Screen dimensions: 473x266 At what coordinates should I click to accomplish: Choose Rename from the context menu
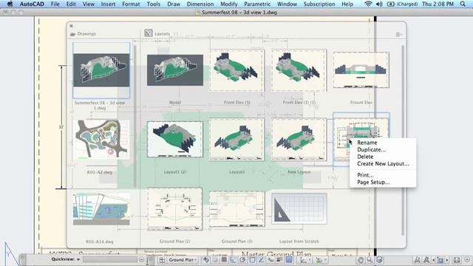pos(367,143)
